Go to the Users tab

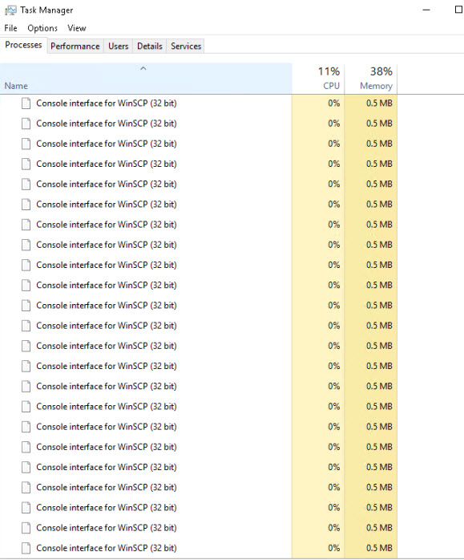tap(119, 46)
